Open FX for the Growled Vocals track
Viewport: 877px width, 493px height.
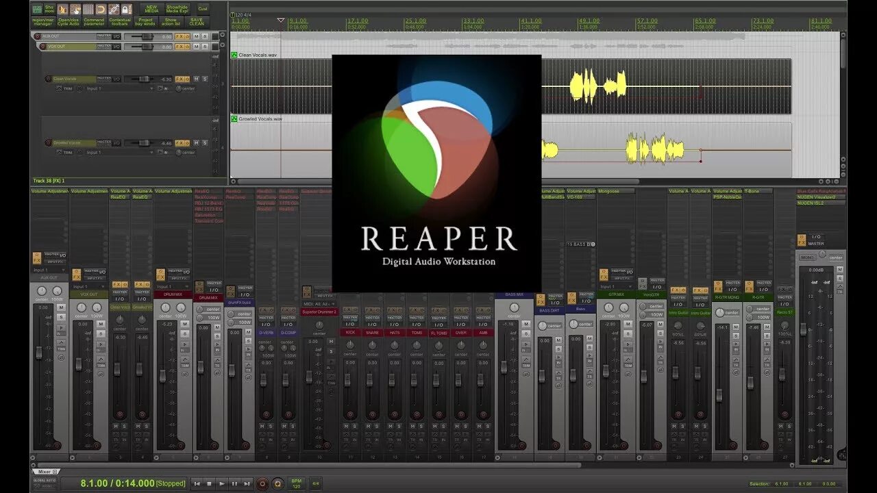[x=179, y=143]
